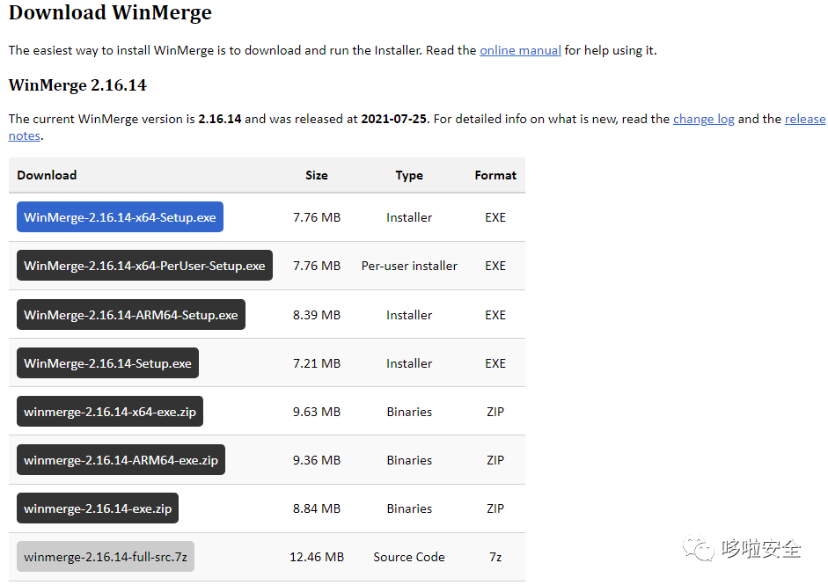
Task: Click the Per-user installer type cell
Action: (x=409, y=266)
